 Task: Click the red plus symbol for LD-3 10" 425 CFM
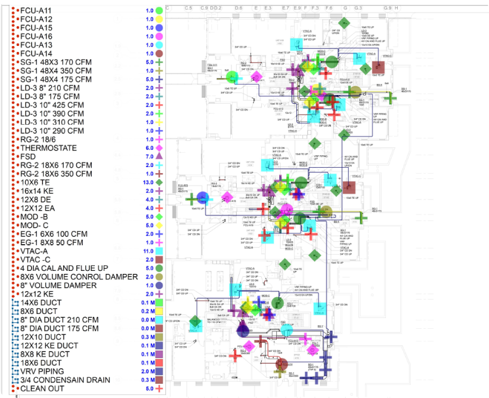click(x=160, y=105)
